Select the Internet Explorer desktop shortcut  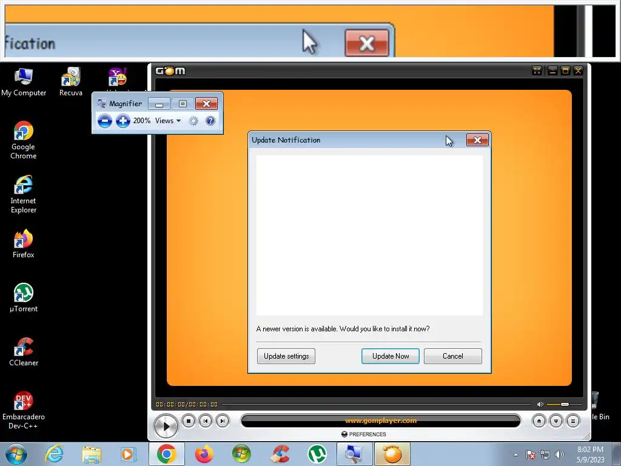click(24, 195)
